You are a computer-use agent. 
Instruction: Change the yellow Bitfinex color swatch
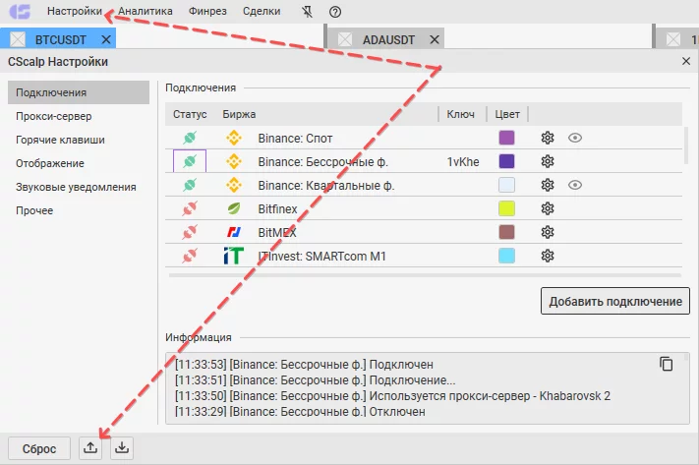tap(506, 208)
